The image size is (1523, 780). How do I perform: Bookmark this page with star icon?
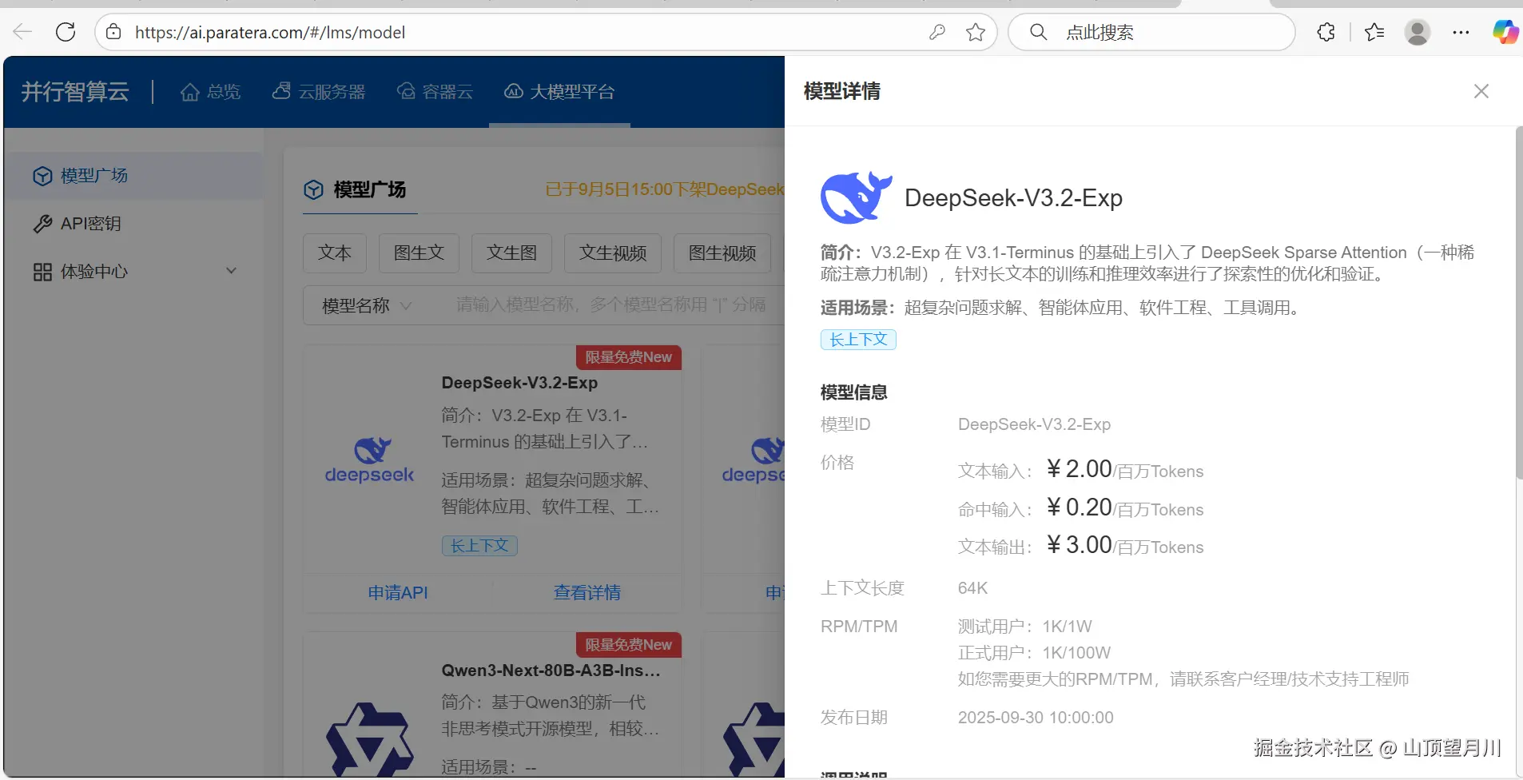[976, 32]
